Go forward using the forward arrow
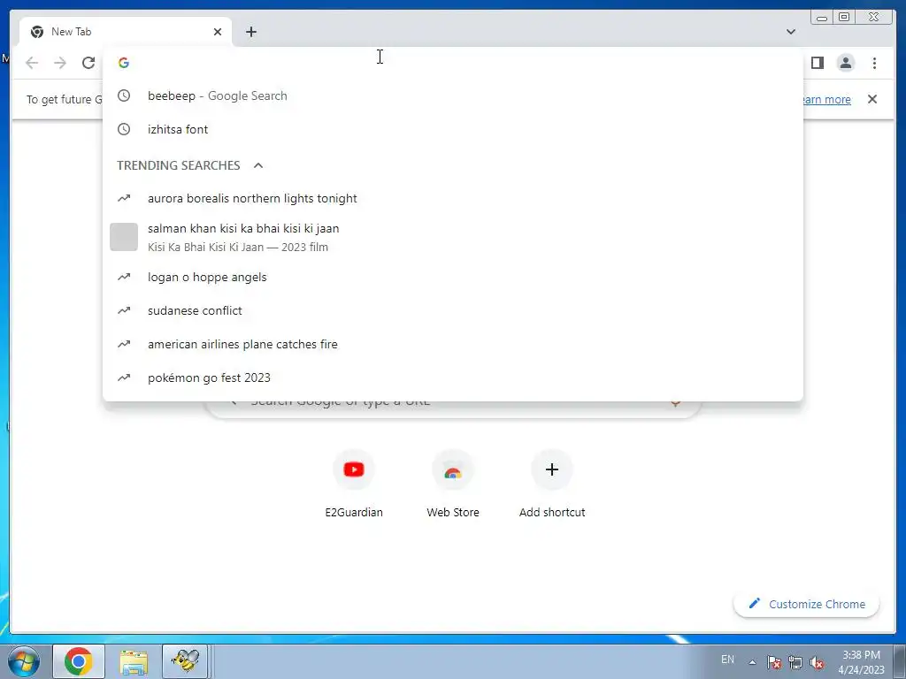This screenshot has width=906, height=679. 60,63
